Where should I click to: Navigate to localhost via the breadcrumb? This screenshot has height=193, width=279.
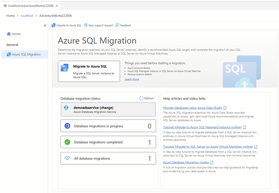point(27,16)
